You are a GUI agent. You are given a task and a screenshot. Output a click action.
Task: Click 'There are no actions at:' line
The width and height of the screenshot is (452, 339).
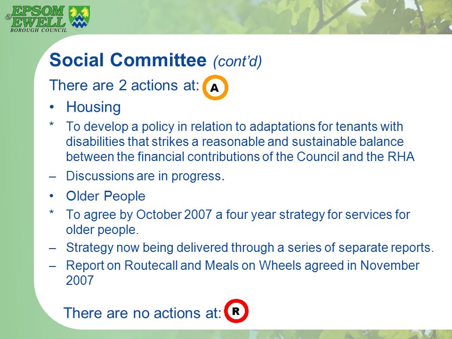pos(142,313)
